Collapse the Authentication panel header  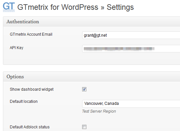click(x=92, y=22)
